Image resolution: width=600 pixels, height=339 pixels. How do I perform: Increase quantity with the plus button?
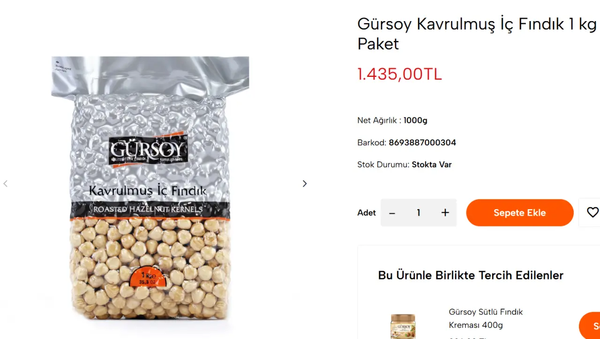click(x=445, y=213)
